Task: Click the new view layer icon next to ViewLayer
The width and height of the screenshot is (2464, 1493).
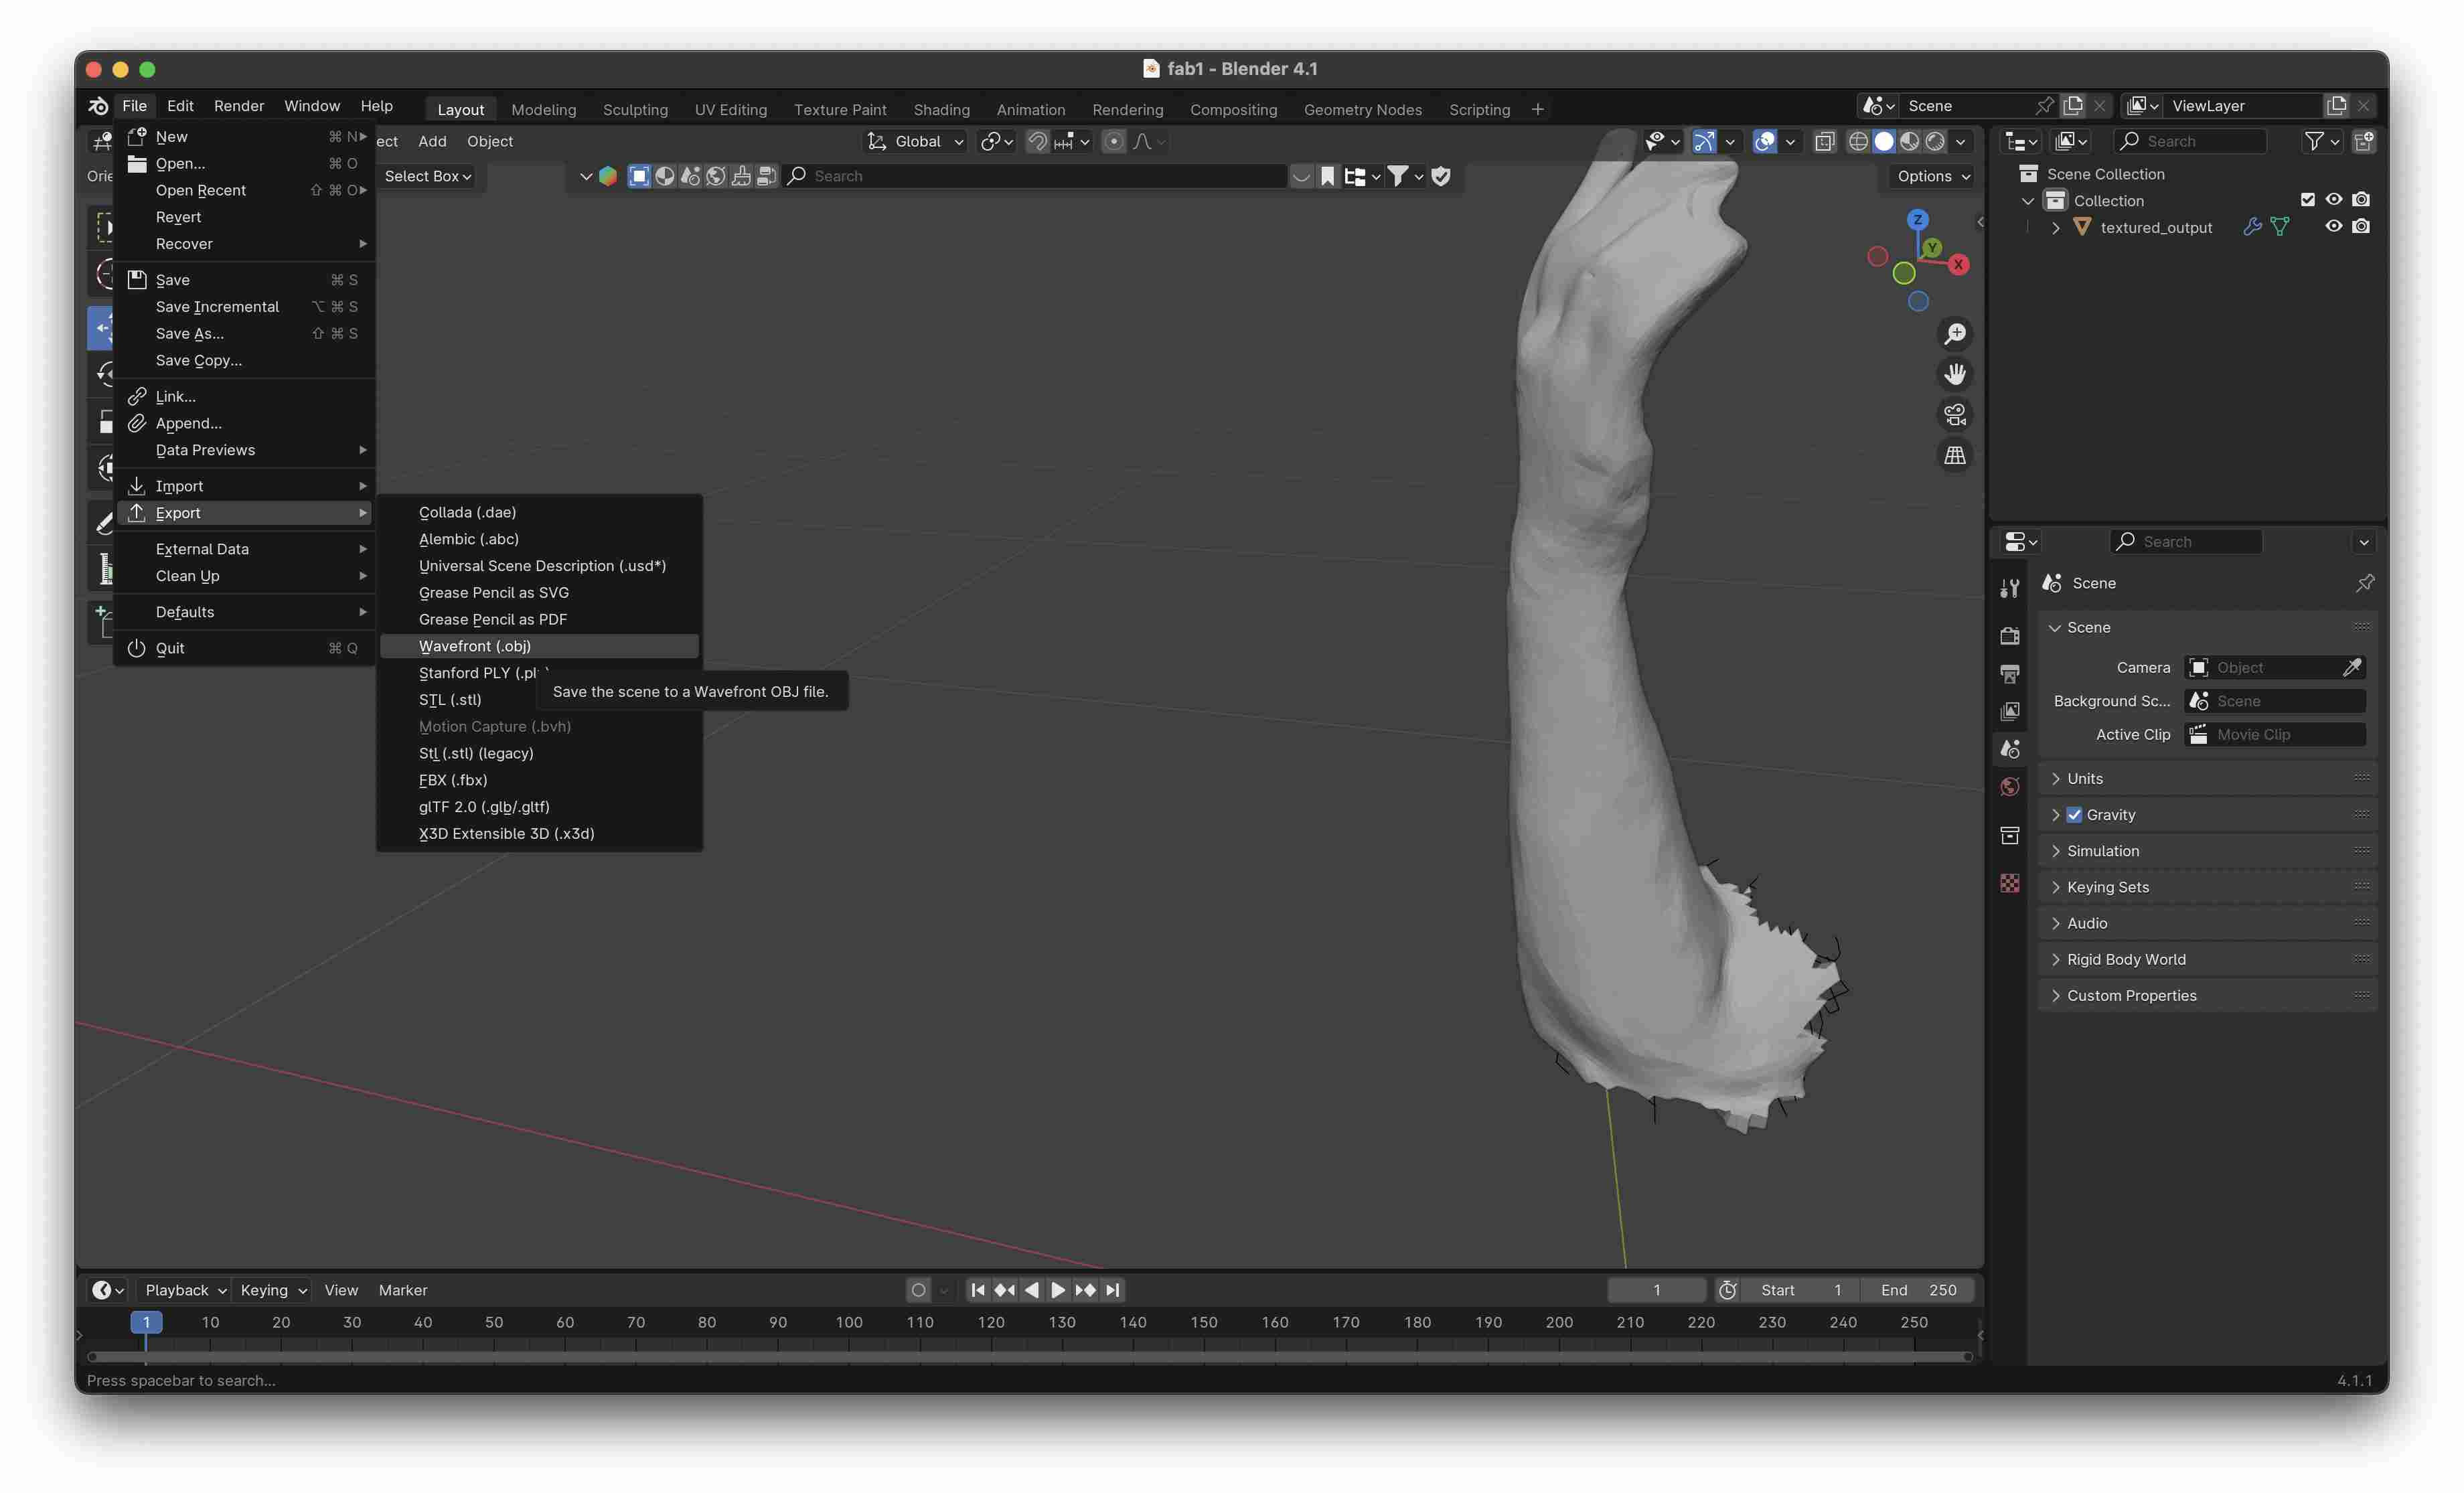Action: [x=2337, y=105]
